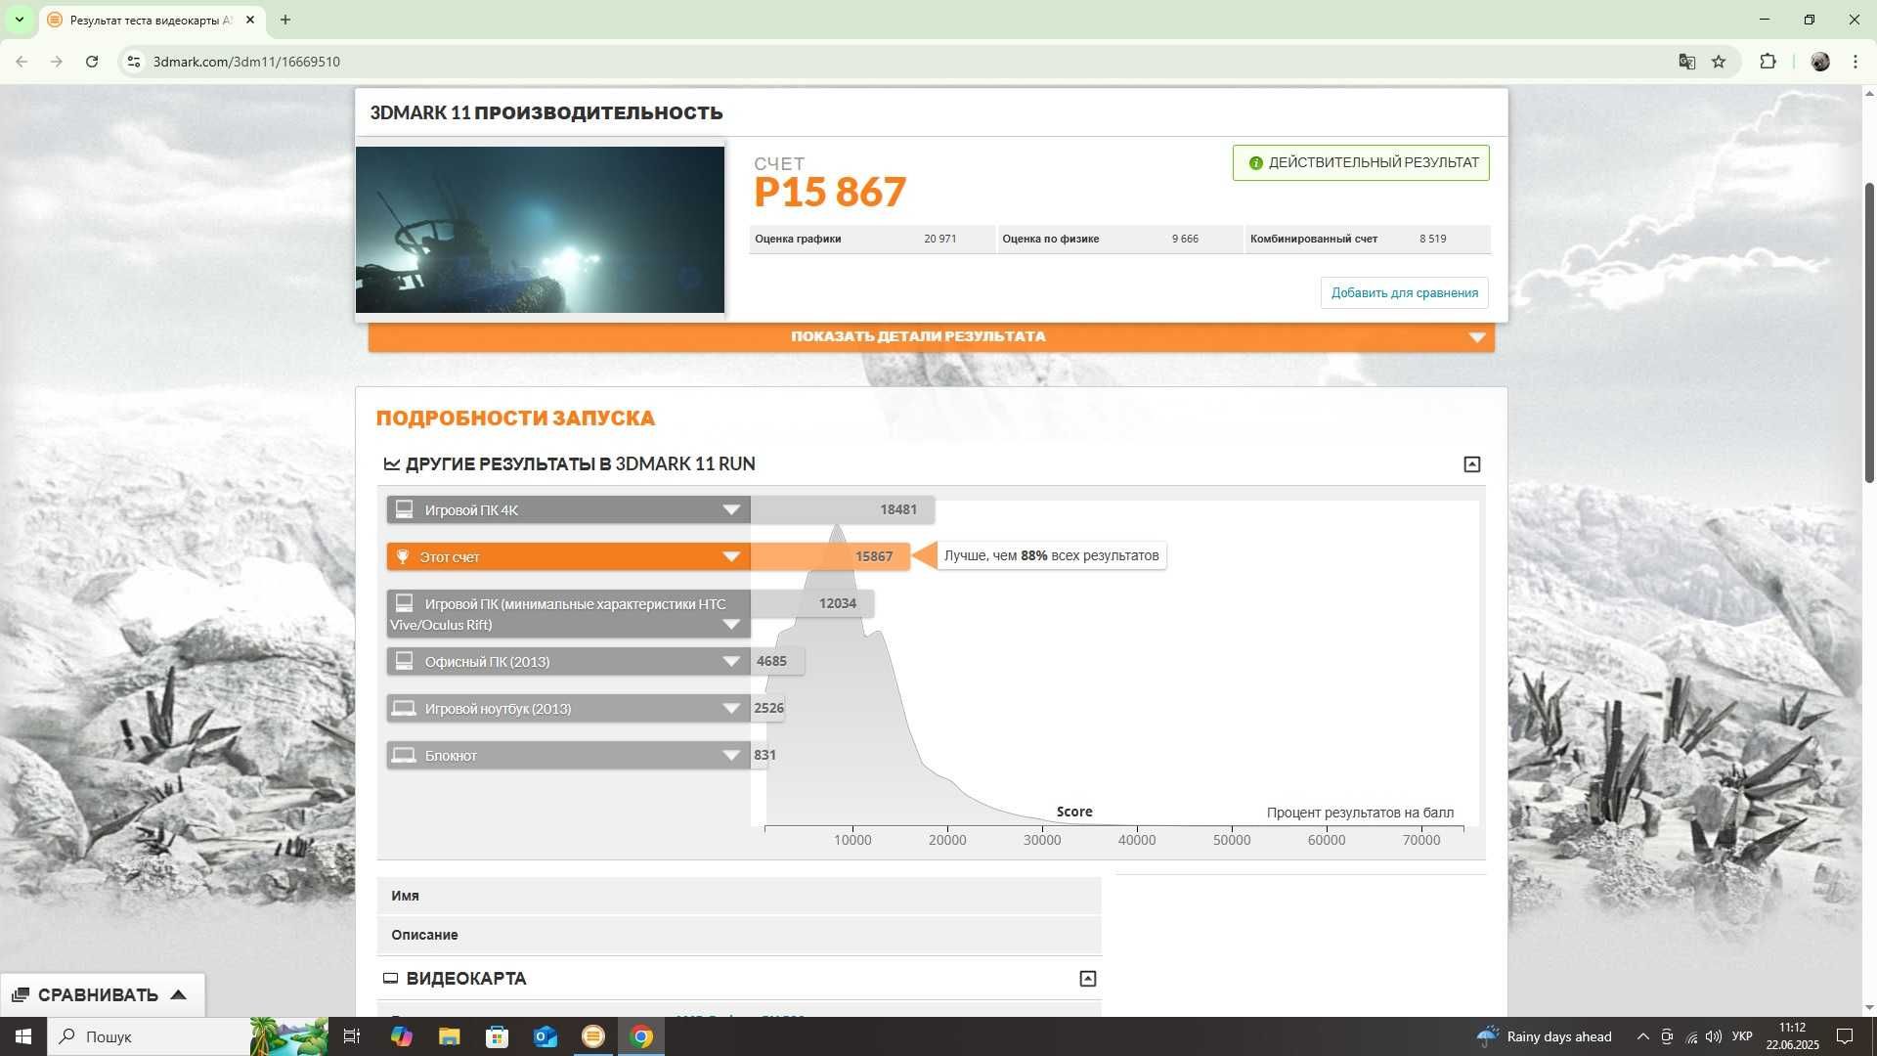This screenshot has height=1056, width=1877.
Task: Switch to Chrome on the taskbar
Action: click(641, 1036)
